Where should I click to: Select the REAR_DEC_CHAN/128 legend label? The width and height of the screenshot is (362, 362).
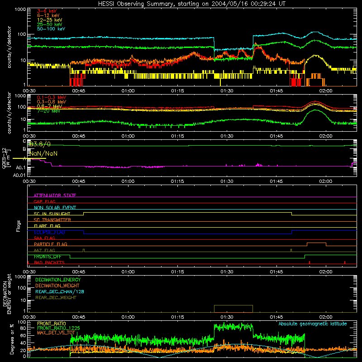[x=60, y=291]
